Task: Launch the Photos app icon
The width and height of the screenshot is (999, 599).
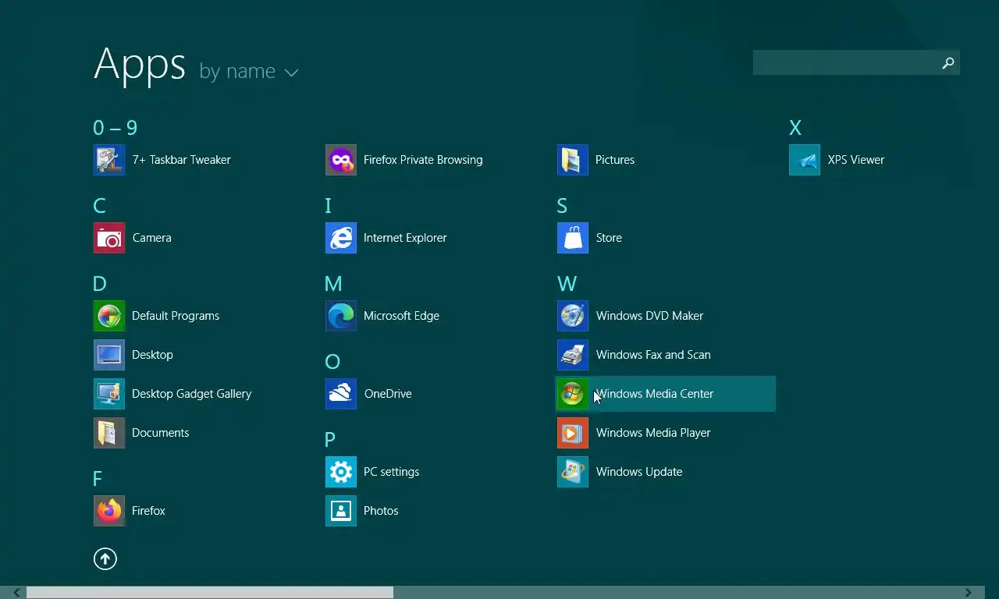Action: (341, 511)
